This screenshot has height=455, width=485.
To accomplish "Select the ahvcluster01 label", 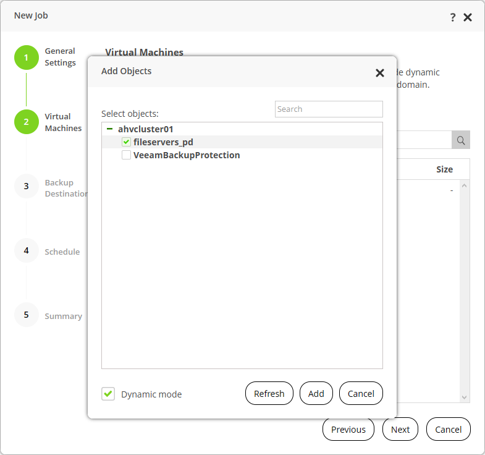I will (x=145, y=129).
